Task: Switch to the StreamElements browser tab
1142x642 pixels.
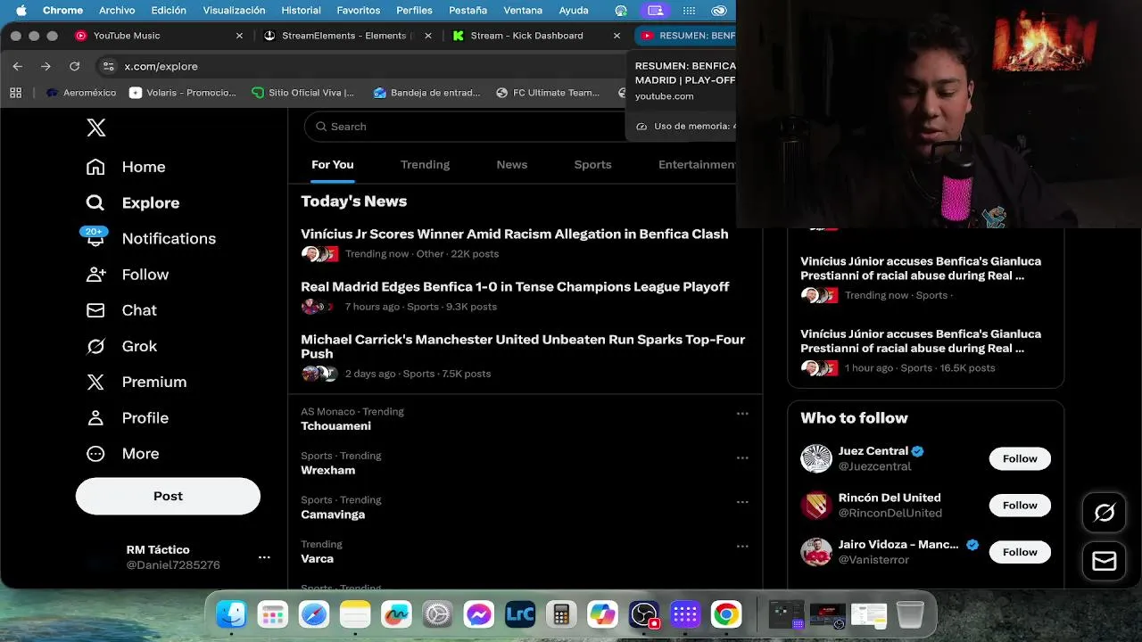Action: [346, 36]
